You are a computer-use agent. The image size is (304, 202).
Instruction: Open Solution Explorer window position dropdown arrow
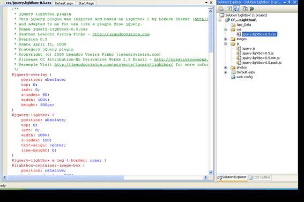point(285,2)
